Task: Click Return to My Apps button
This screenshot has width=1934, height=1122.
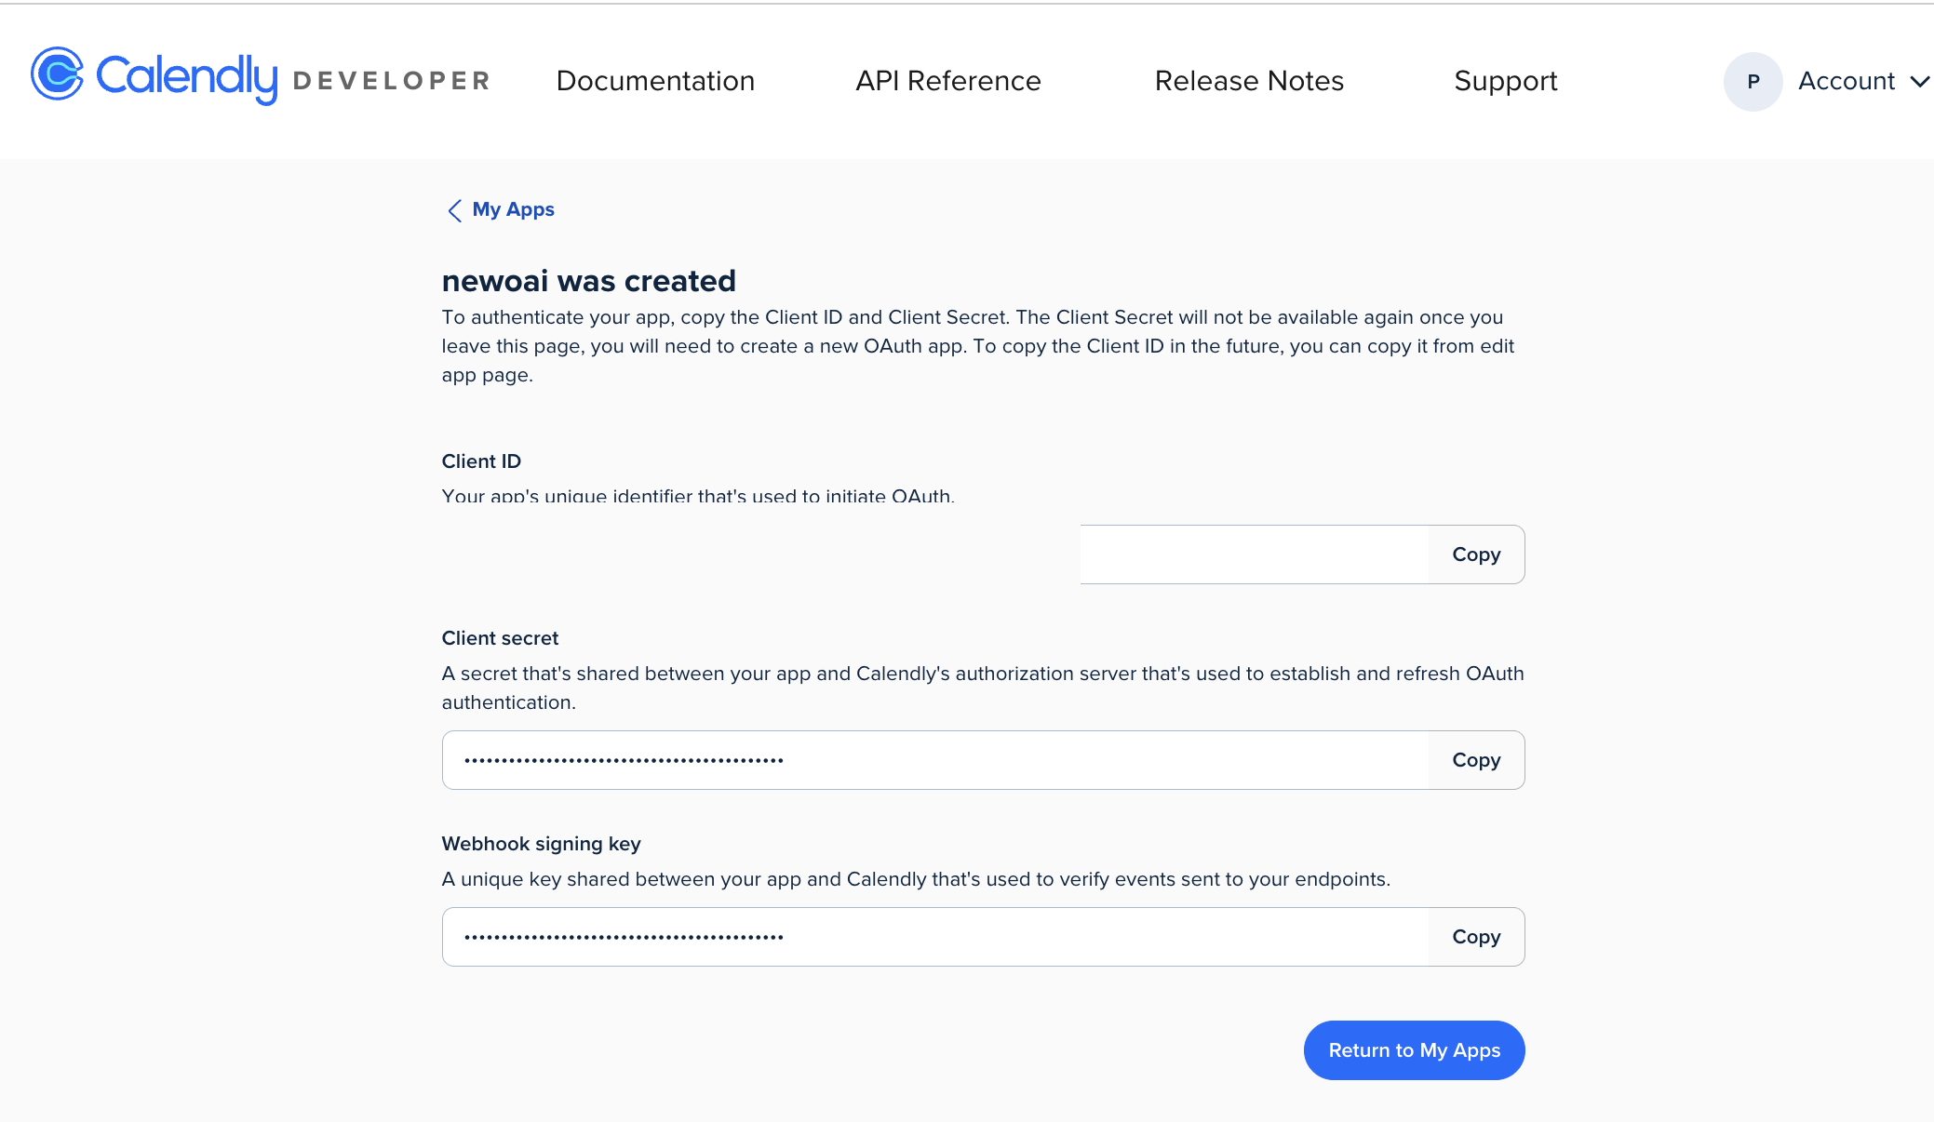Action: (x=1414, y=1050)
